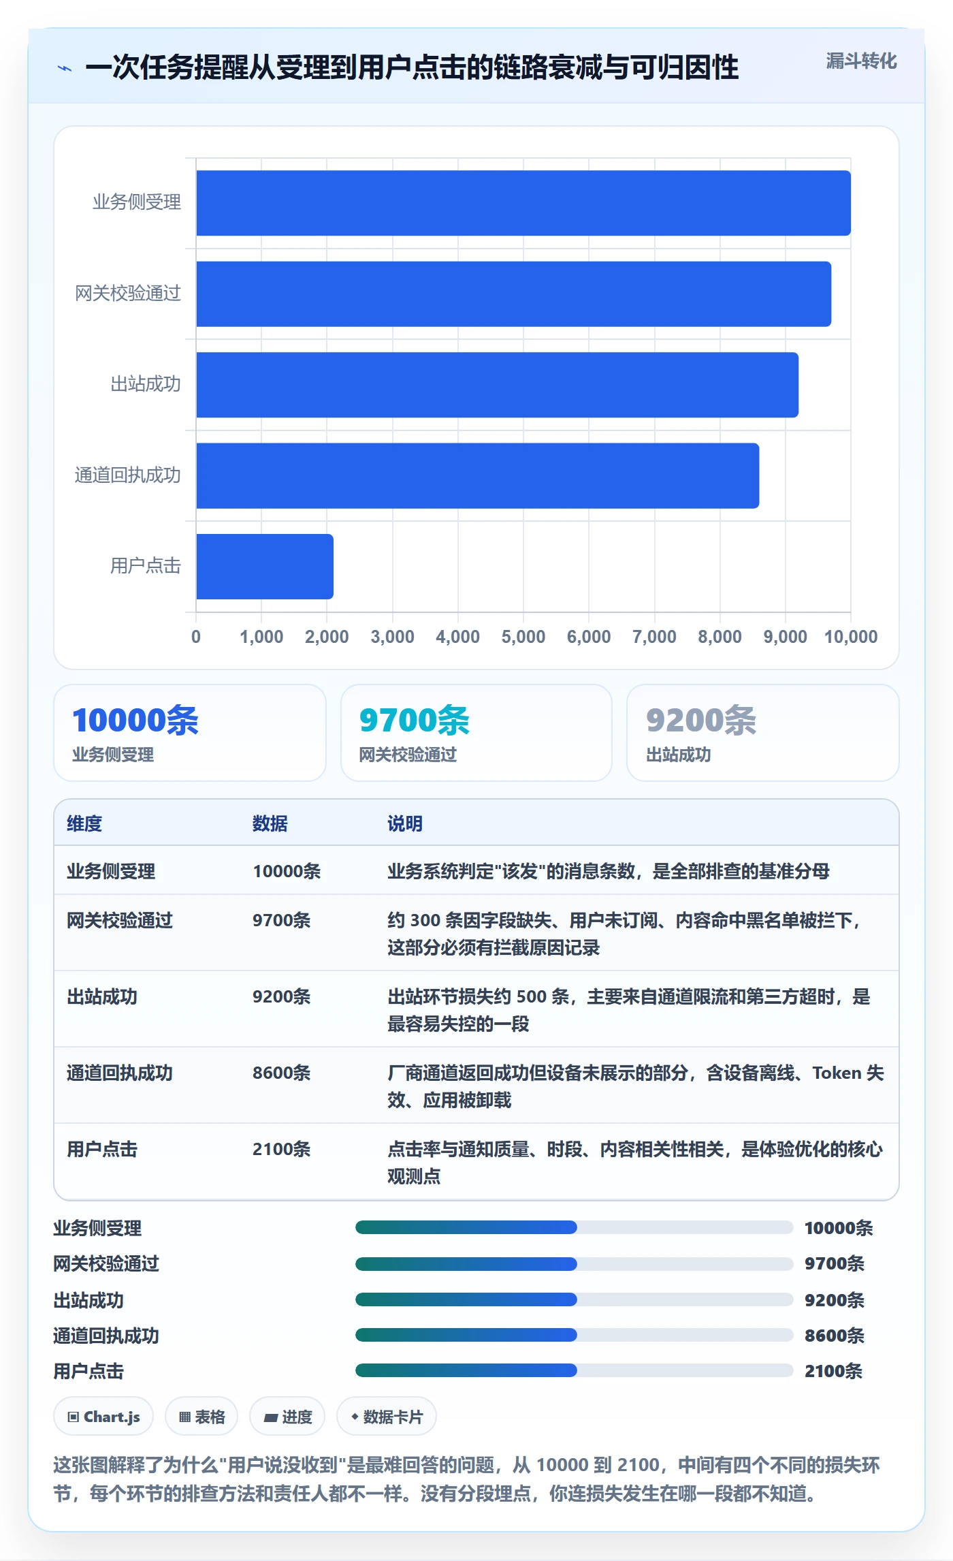Click the lightning icon beside the title
This screenshot has width=953, height=1561.
[x=65, y=68]
